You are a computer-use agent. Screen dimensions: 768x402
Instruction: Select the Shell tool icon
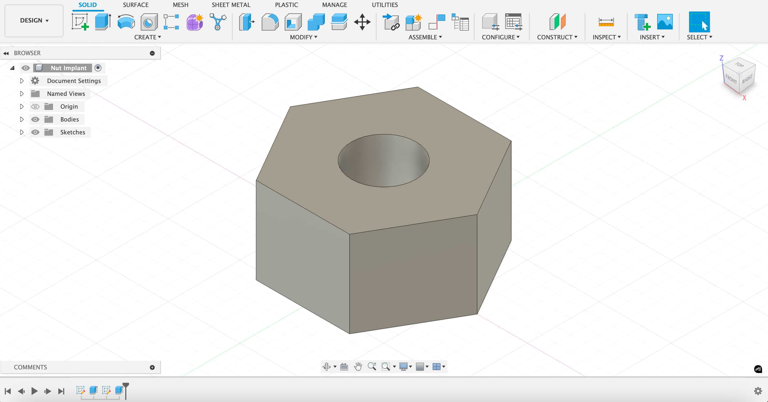[293, 22]
